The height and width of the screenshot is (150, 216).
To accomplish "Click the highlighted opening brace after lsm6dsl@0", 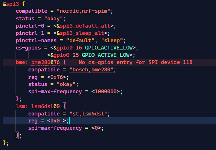I will (x=64, y=107).
